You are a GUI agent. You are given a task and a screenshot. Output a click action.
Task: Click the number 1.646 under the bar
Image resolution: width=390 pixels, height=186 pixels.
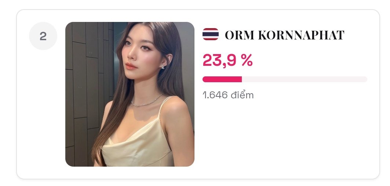215,95
